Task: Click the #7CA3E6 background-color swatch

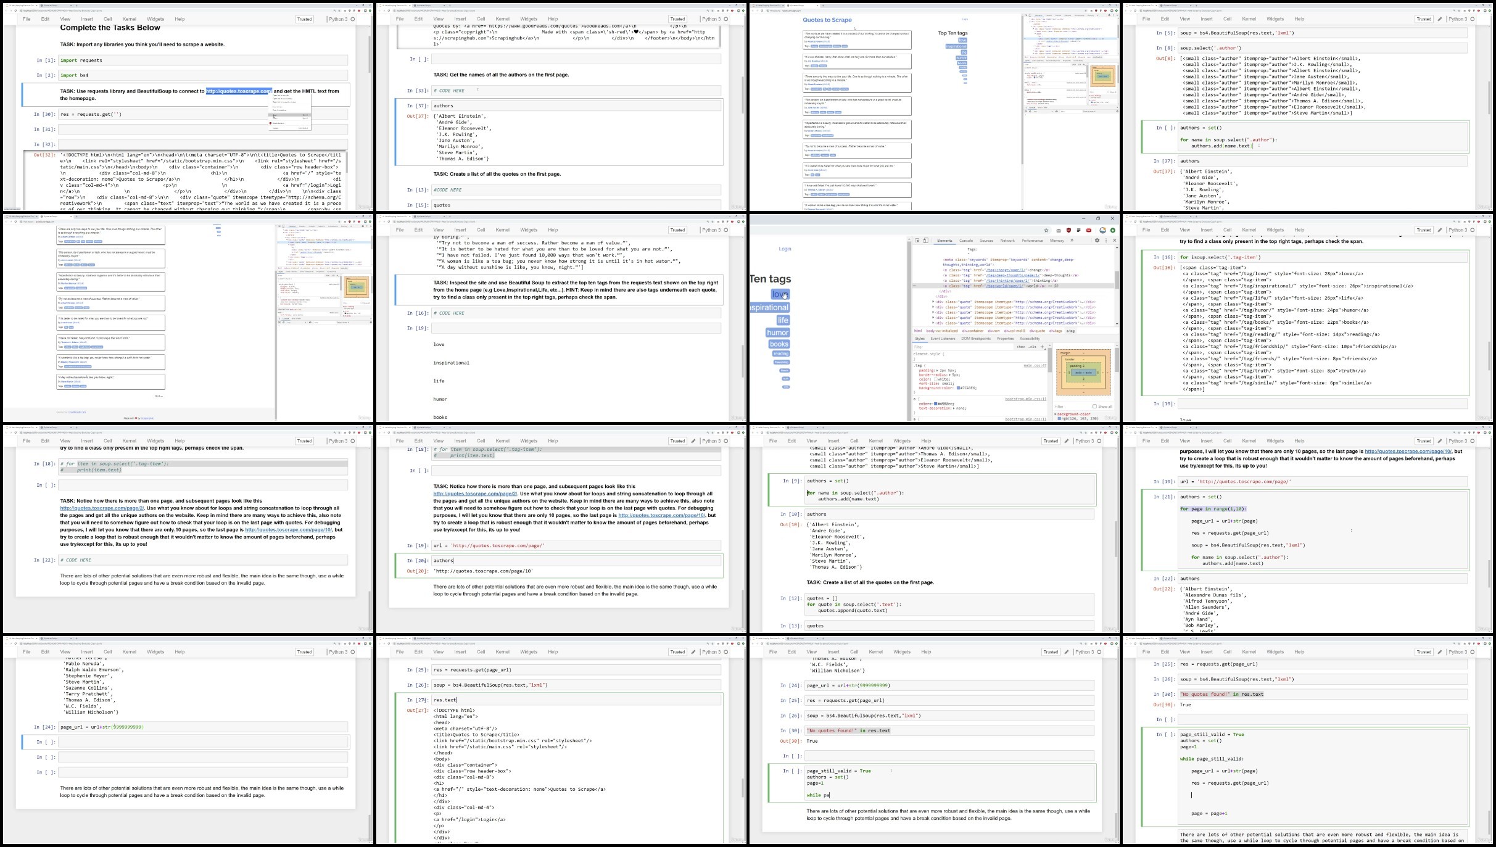Action: coord(957,388)
